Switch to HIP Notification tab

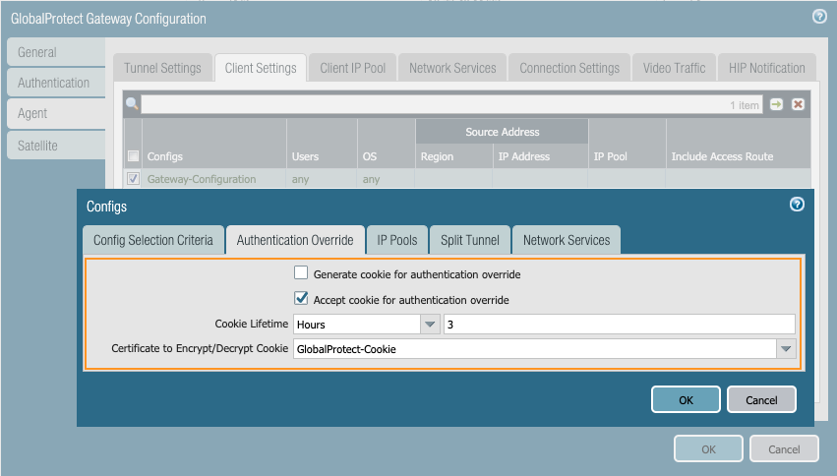click(767, 68)
